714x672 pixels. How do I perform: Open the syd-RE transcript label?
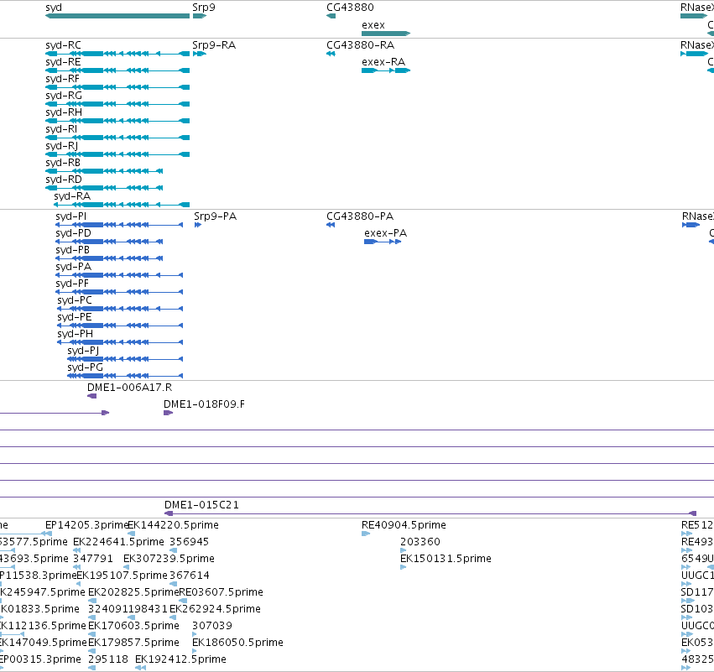(63, 62)
